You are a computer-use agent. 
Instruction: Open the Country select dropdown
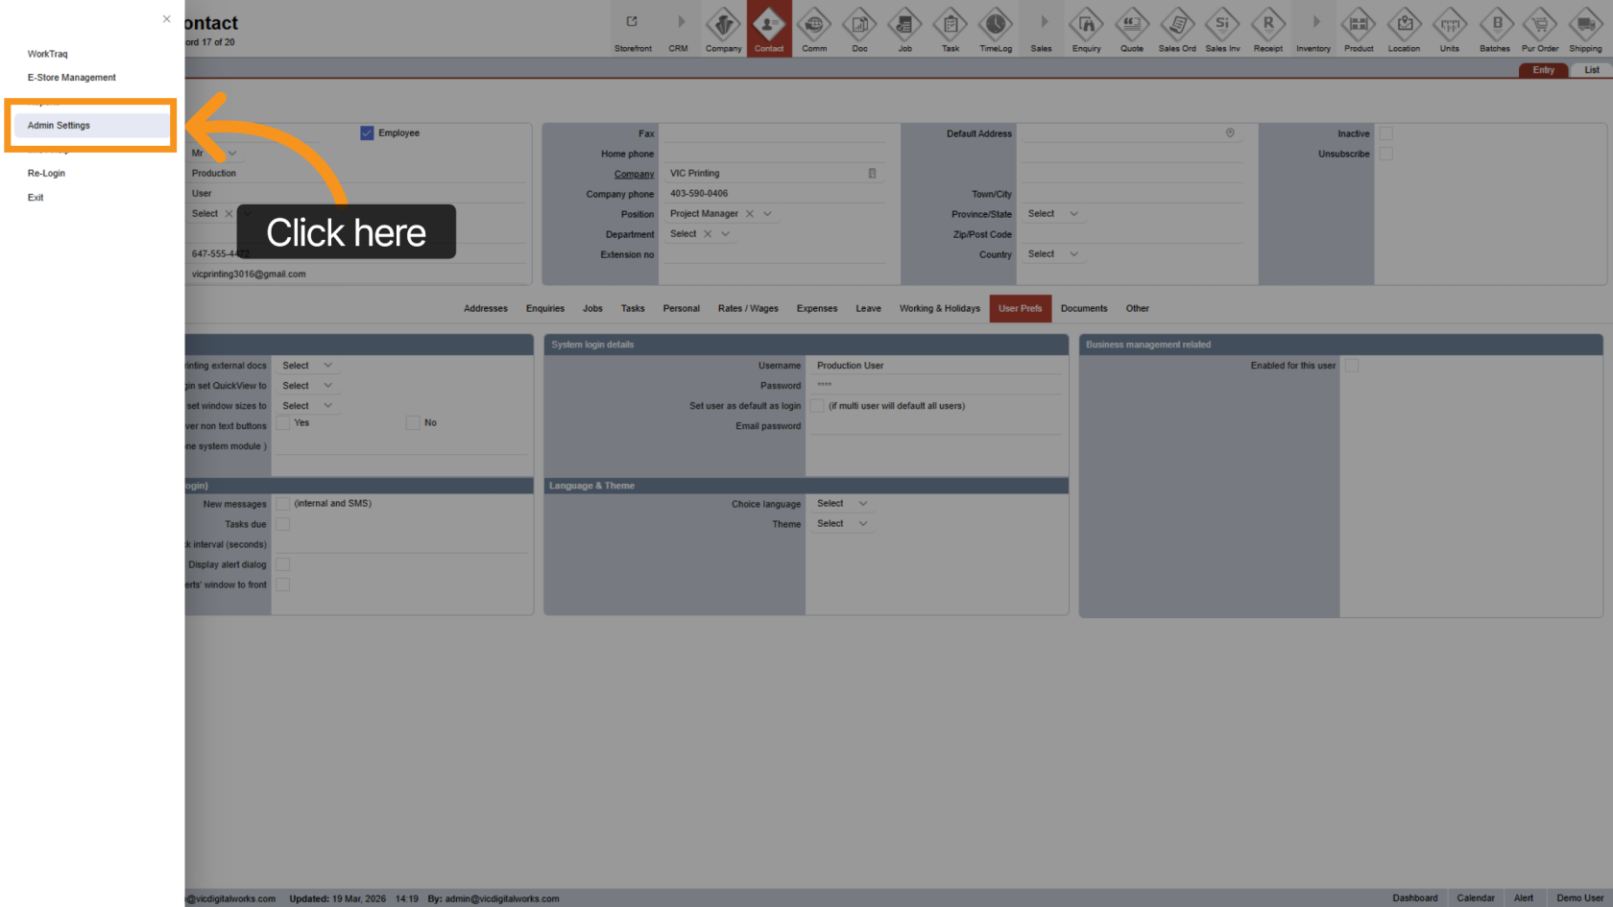point(1073,254)
